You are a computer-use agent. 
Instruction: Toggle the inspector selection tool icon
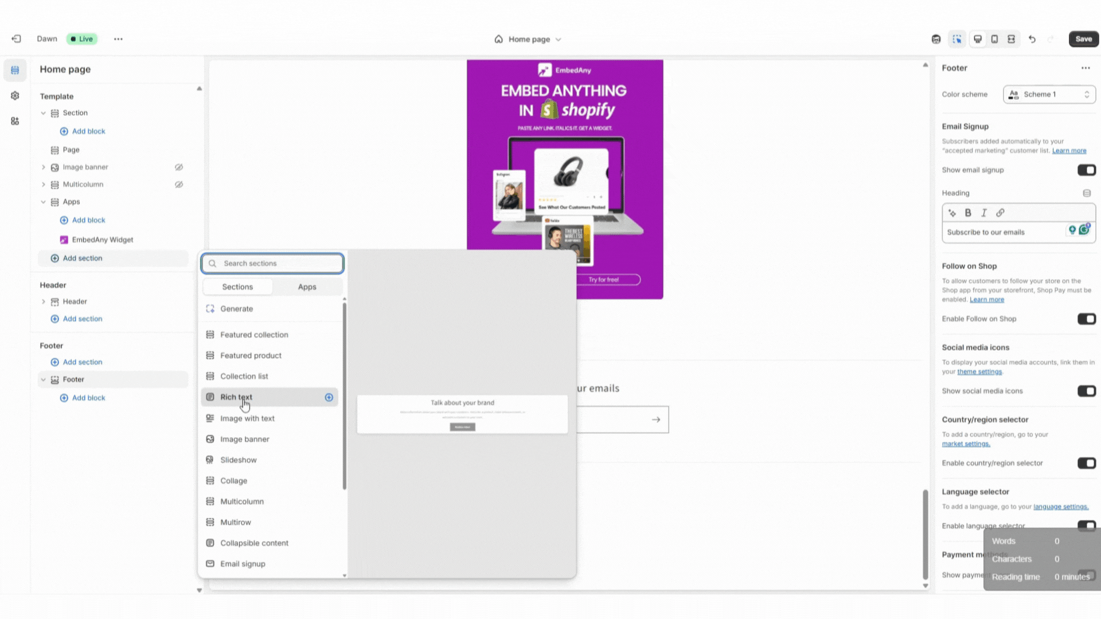[x=957, y=39]
